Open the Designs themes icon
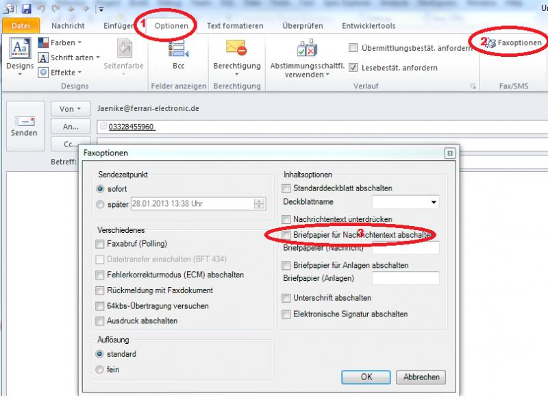The image size is (548, 400). (19, 49)
